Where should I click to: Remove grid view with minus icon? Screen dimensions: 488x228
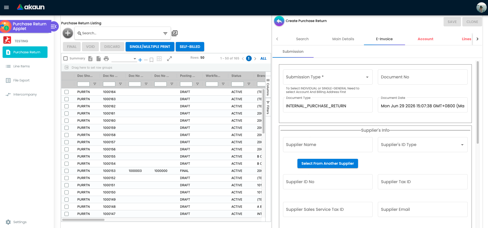(x=146, y=60)
